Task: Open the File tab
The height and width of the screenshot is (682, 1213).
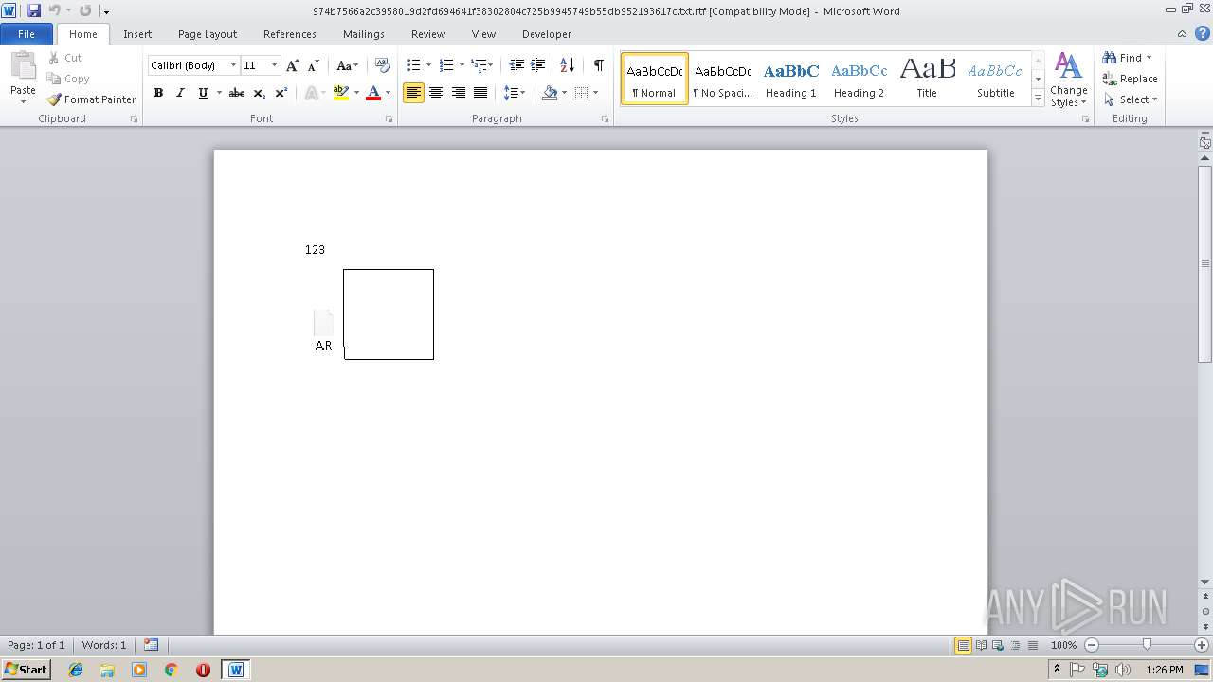Action: (x=27, y=34)
